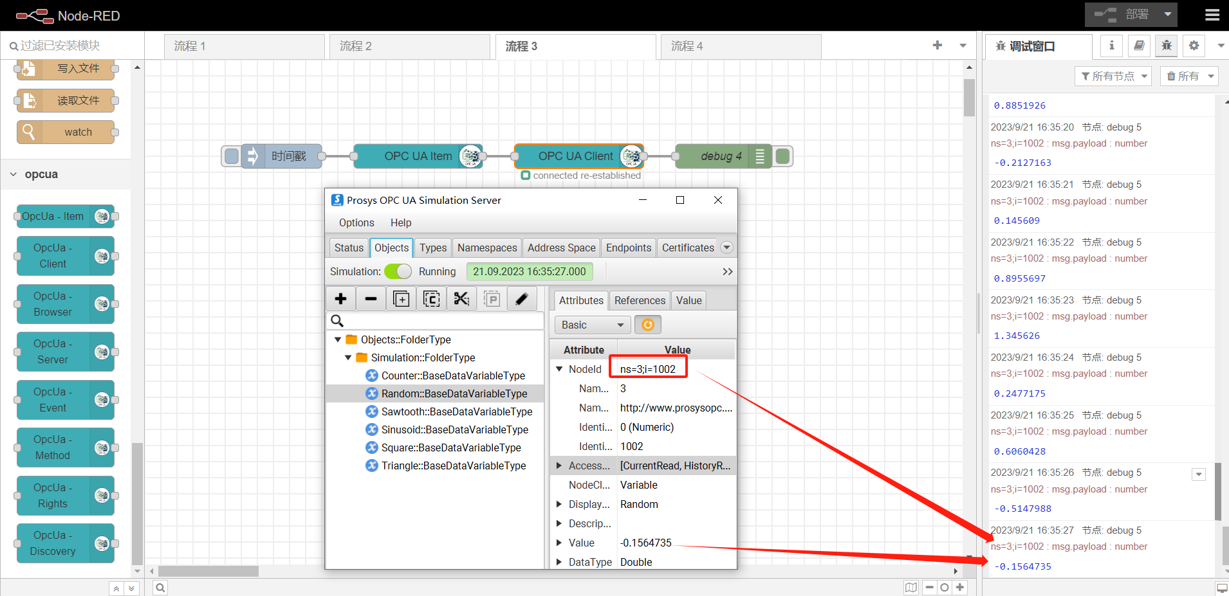The image size is (1229, 596).
Task: Open the Options menu in Prosys
Action: [x=356, y=222]
